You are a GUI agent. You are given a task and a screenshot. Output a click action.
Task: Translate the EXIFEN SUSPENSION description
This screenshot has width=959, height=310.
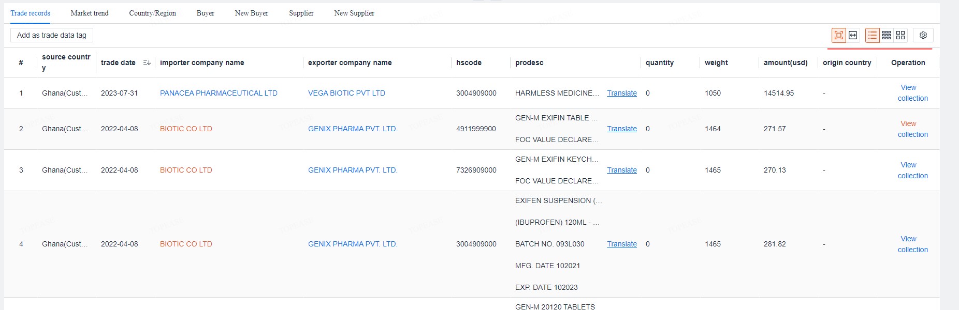click(622, 244)
